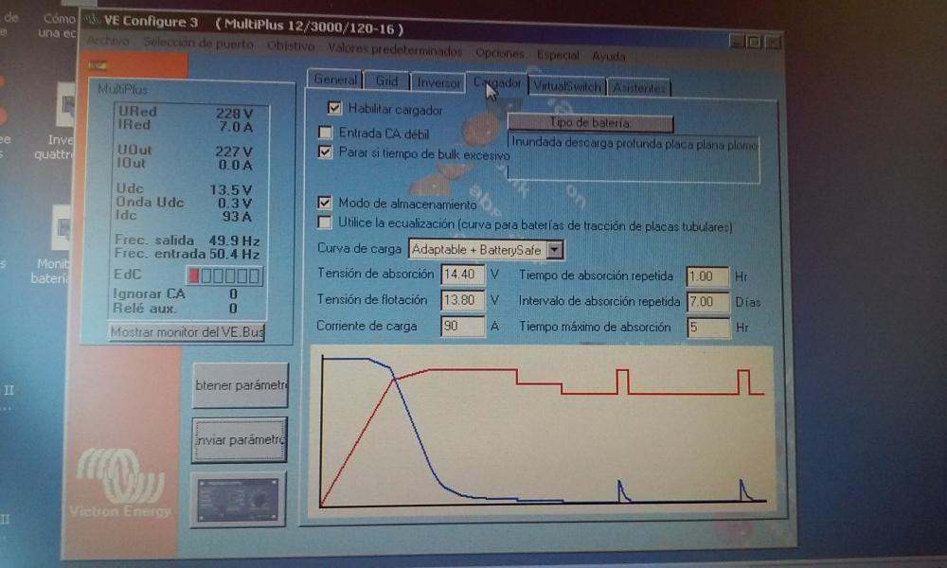The height and width of the screenshot is (568, 947).
Task: Toggle Modo de almacenamiento checkbox
Action: click(324, 202)
